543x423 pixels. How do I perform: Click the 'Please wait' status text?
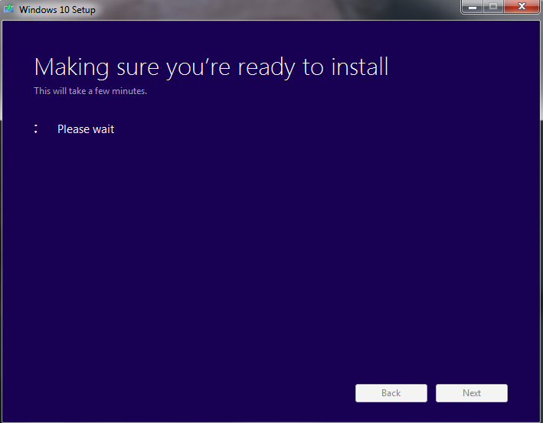[86, 129]
